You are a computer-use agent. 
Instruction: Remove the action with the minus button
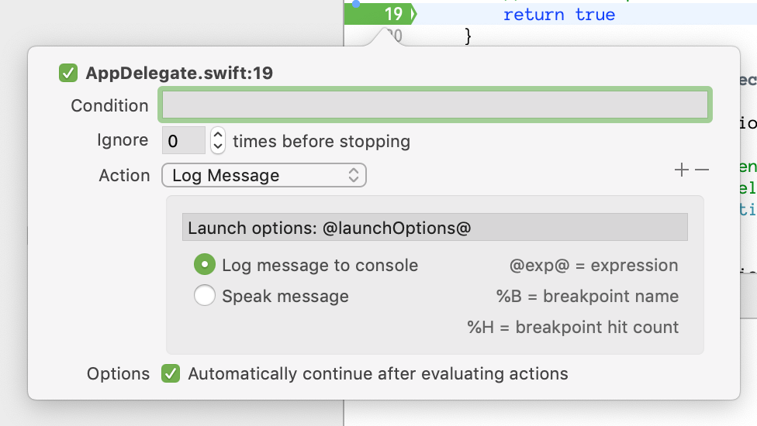pos(702,170)
